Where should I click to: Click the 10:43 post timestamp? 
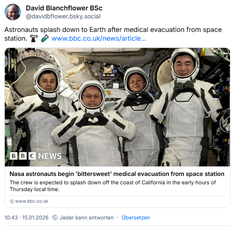click(11, 217)
